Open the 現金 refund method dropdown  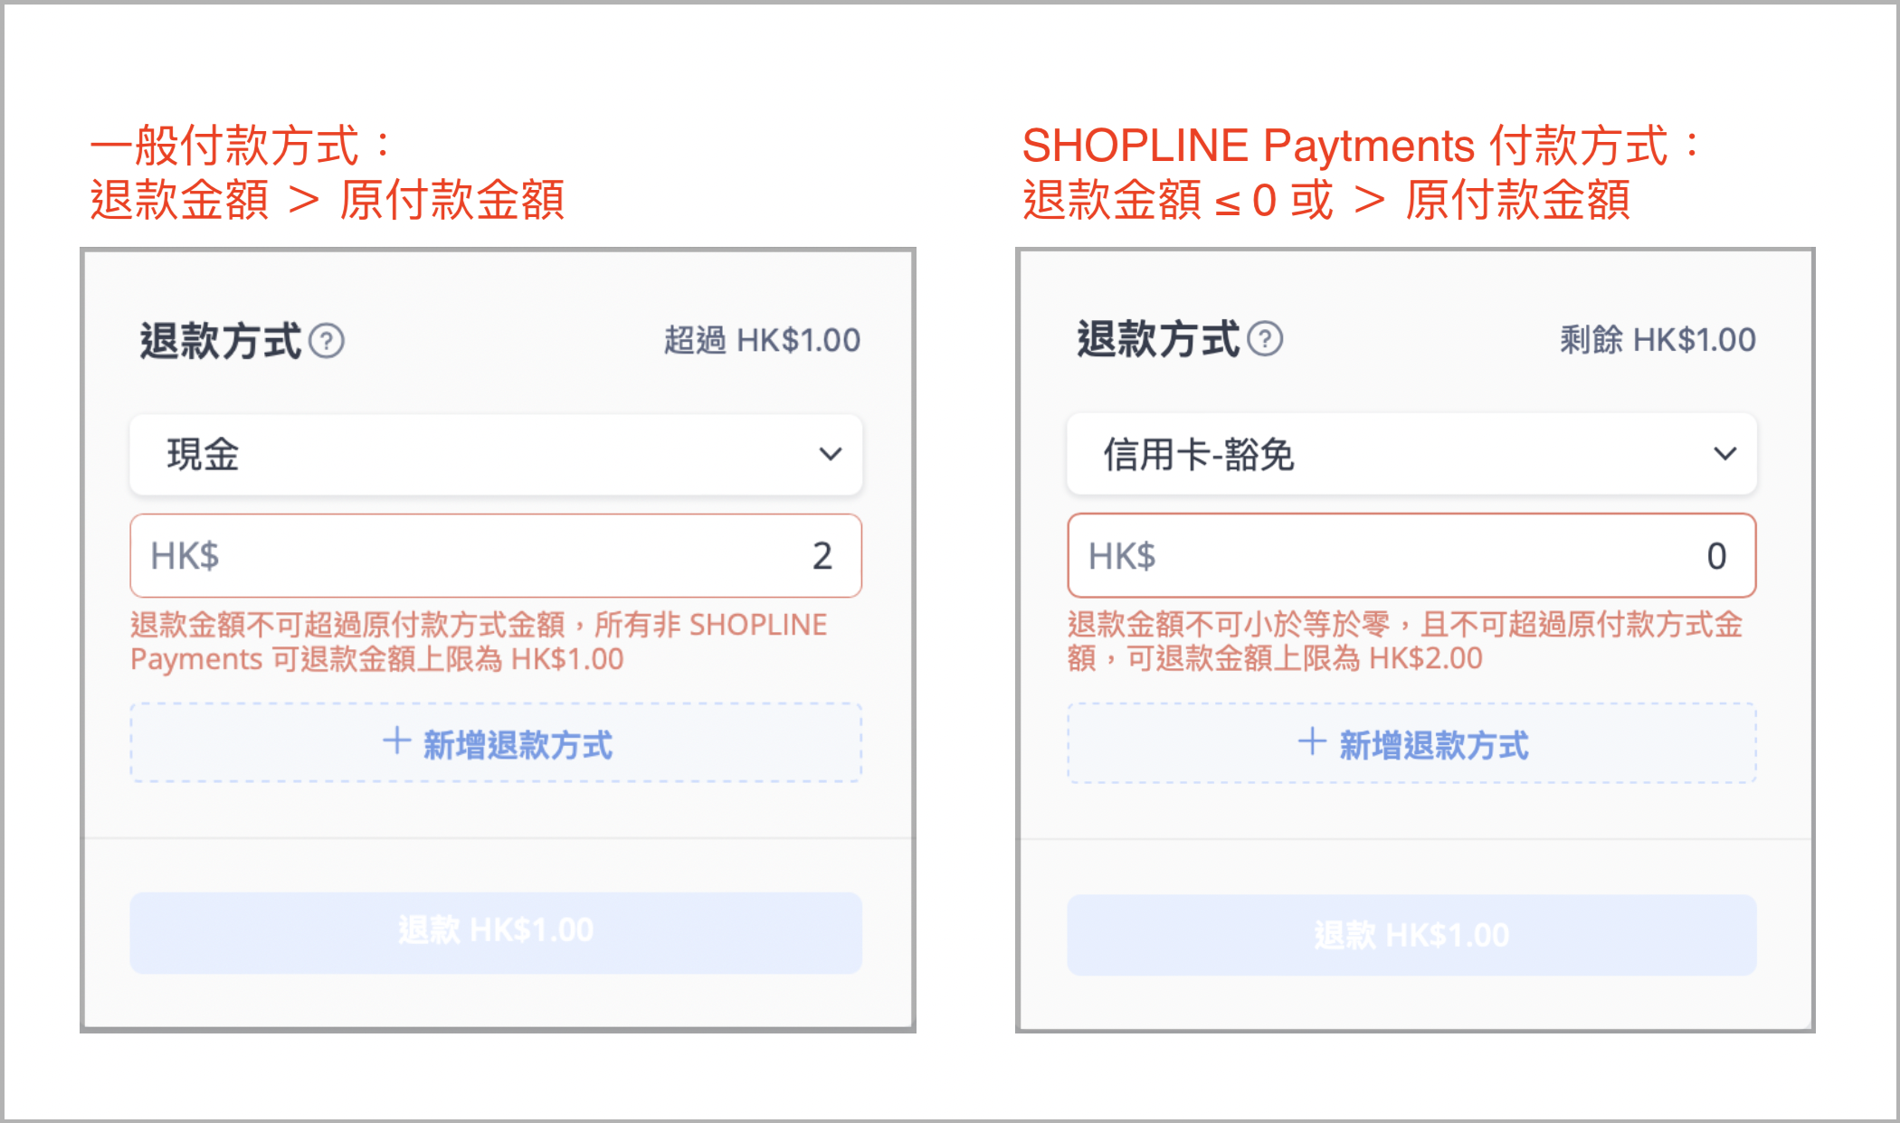(496, 455)
